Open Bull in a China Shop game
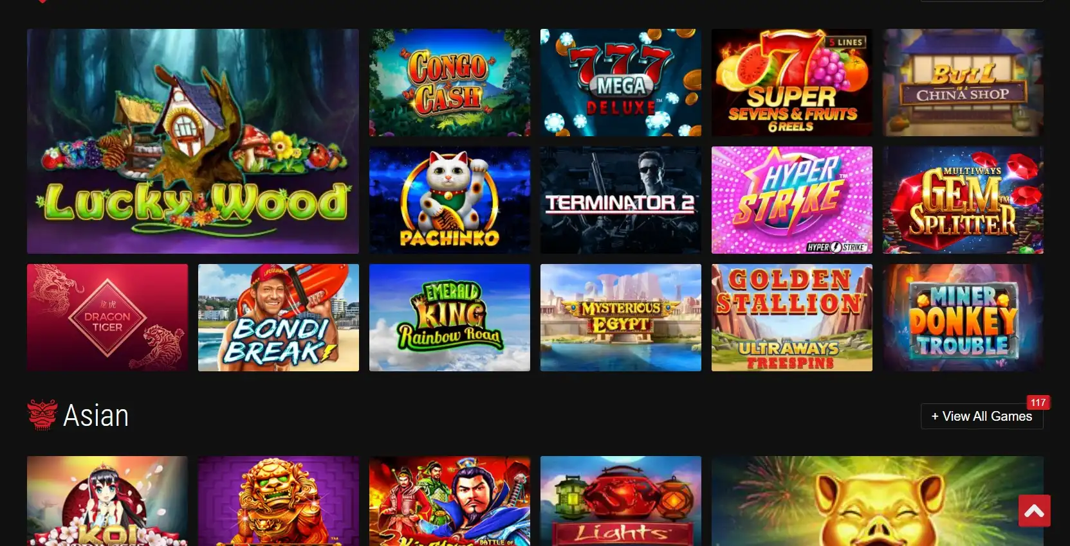Screen dimensions: 1070x546 tap(963, 82)
